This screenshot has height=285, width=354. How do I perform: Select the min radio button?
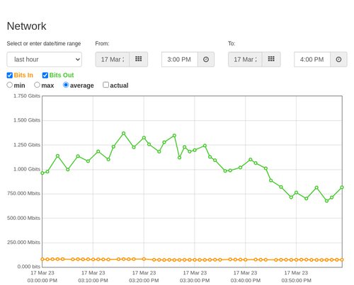tap(9, 85)
